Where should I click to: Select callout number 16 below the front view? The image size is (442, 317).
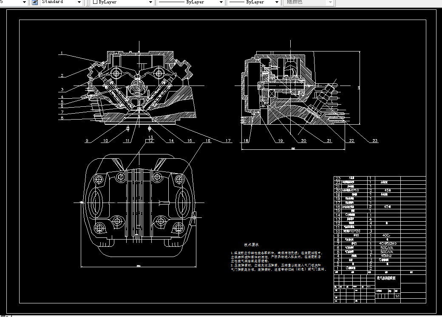(208, 140)
